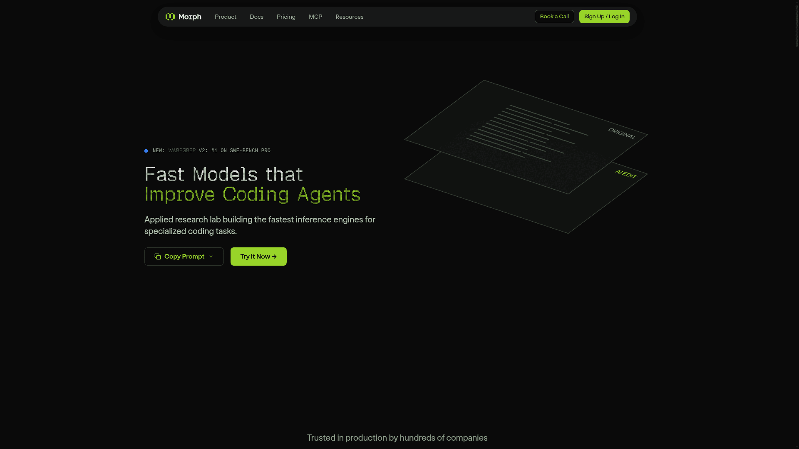Expand the Copy Prompt dropdown chevron
This screenshot has height=449, width=799.
coord(211,257)
